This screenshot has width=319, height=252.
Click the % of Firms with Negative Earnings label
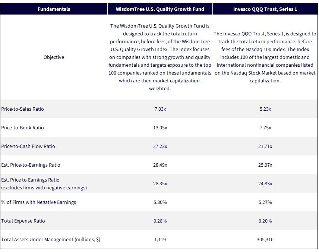(38, 202)
